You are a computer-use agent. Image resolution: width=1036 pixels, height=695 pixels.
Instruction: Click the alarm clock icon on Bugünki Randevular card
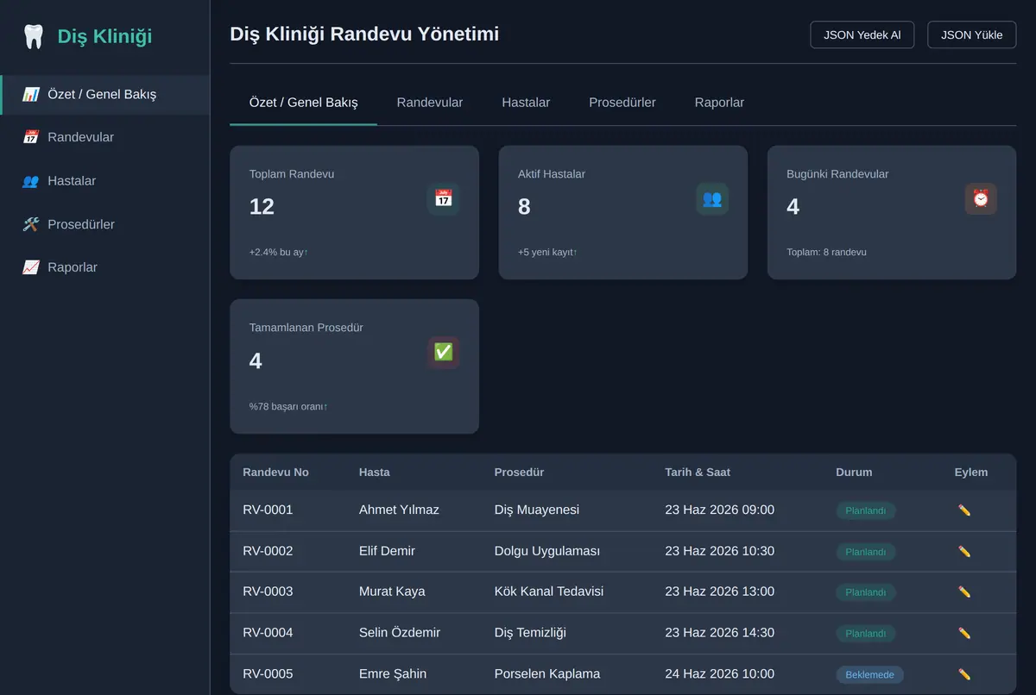coord(981,198)
